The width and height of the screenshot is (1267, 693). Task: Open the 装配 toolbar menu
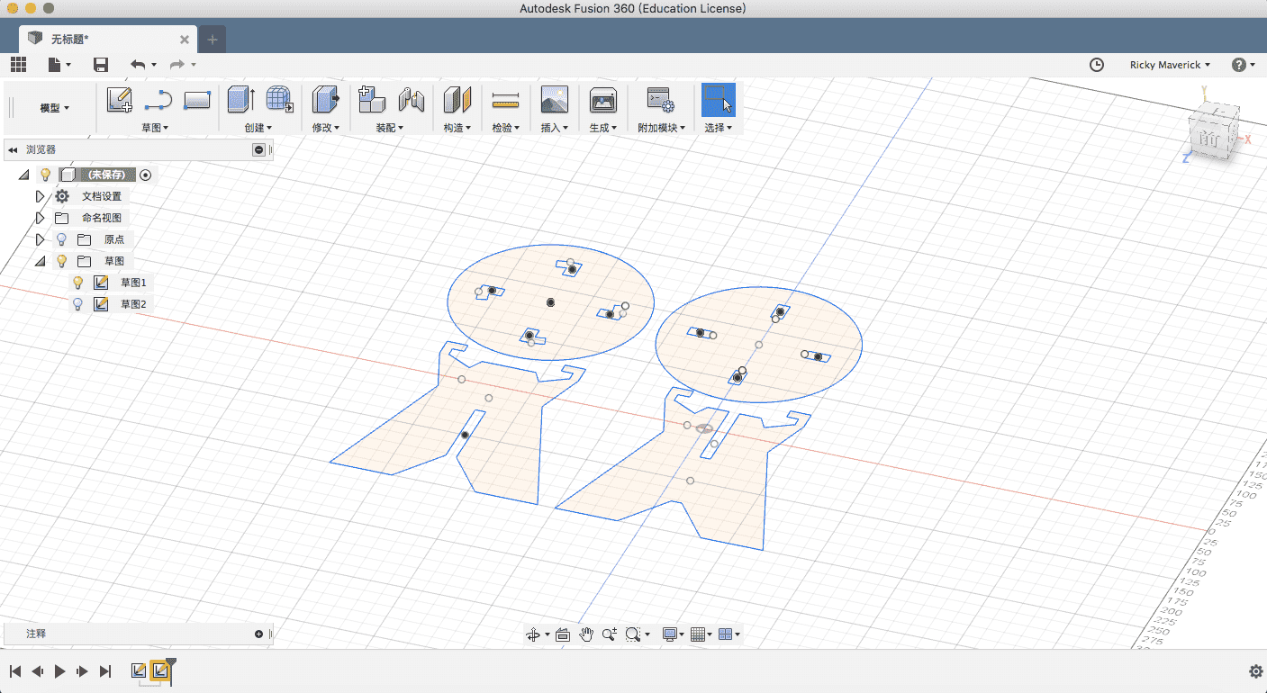[390, 128]
